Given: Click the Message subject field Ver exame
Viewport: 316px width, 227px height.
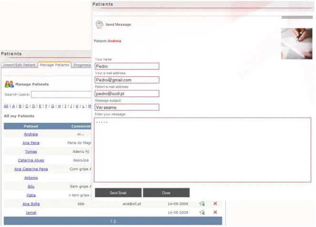Looking at the screenshot, I should (x=127, y=107).
